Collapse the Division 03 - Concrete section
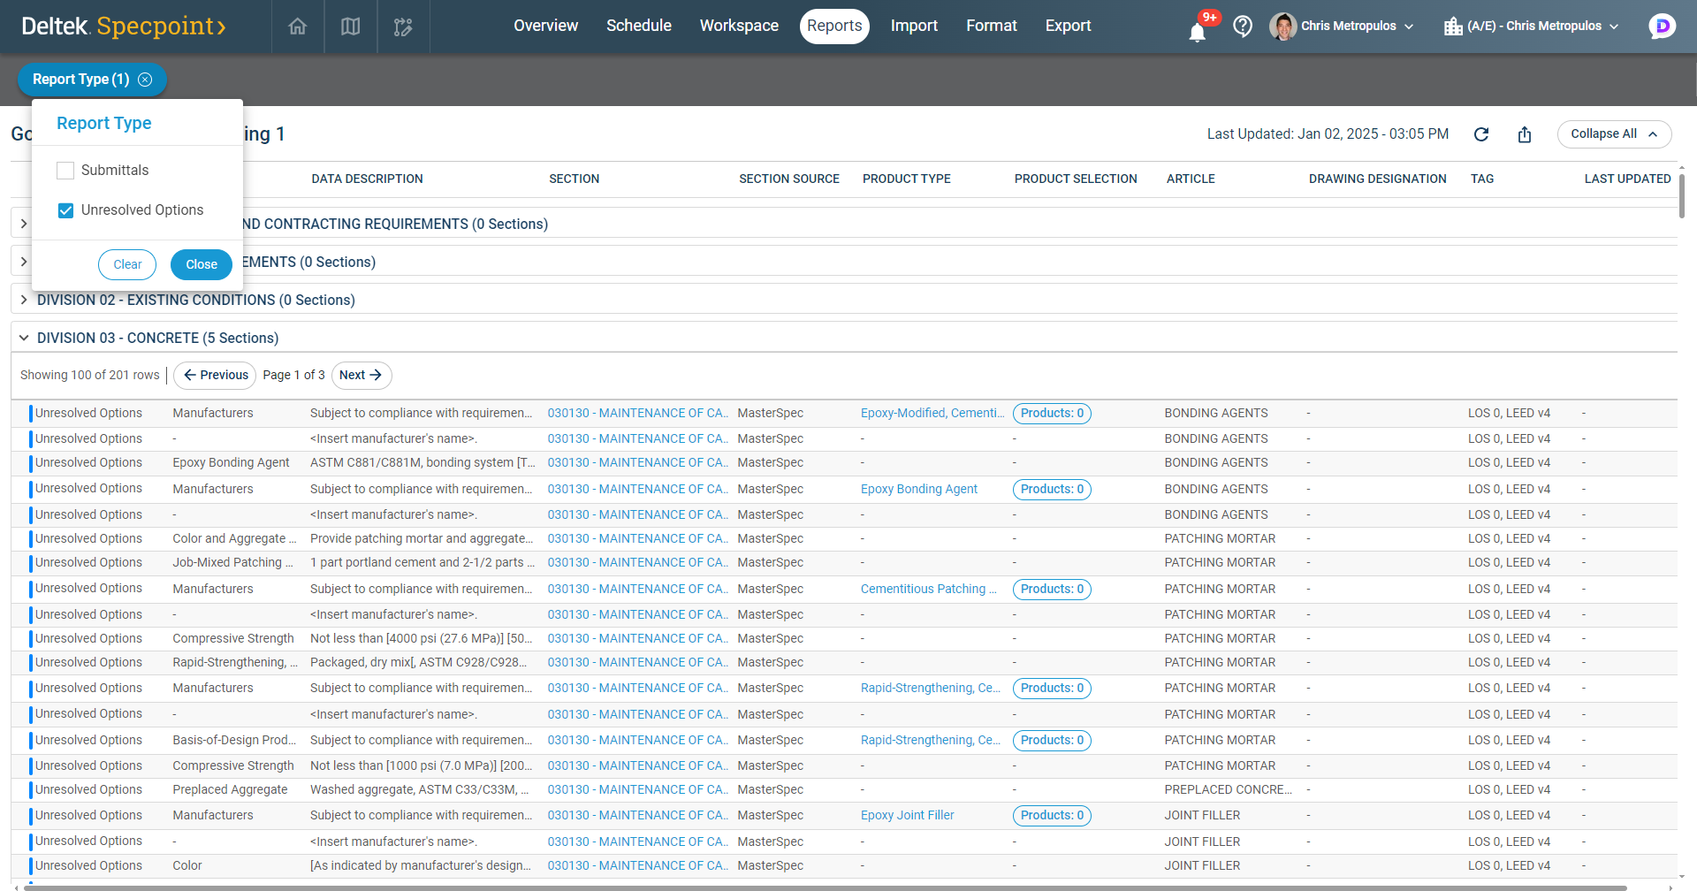This screenshot has height=891, width=1697. point(24,339)
